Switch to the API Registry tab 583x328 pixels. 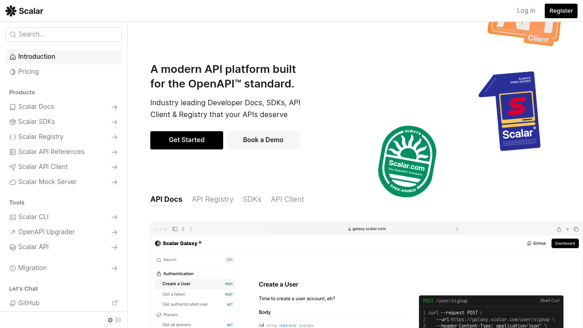[x=213, y=199]
